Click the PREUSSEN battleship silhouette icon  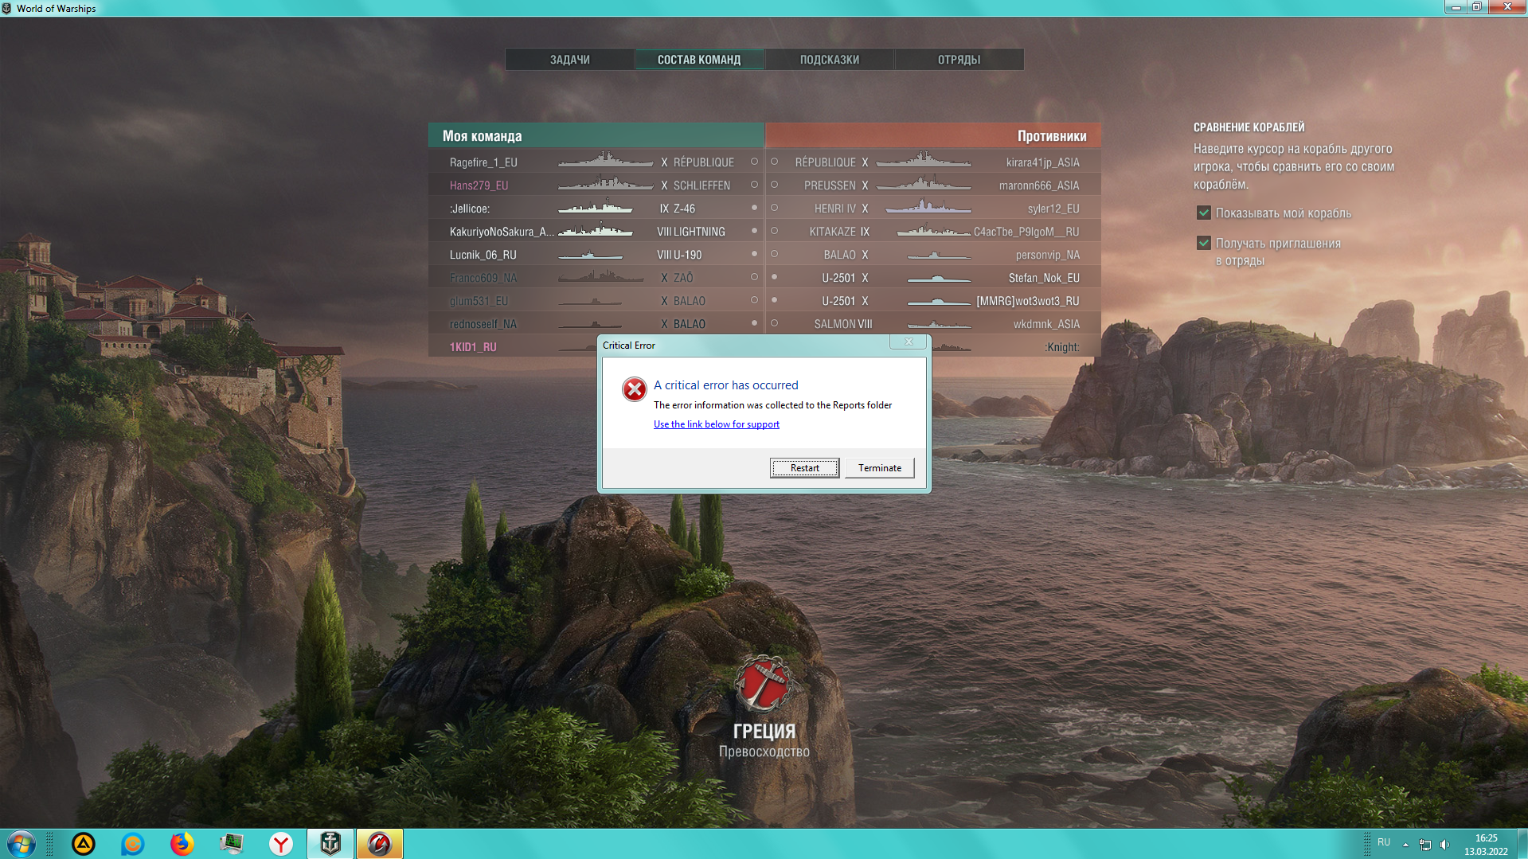(x=924, y=184)
